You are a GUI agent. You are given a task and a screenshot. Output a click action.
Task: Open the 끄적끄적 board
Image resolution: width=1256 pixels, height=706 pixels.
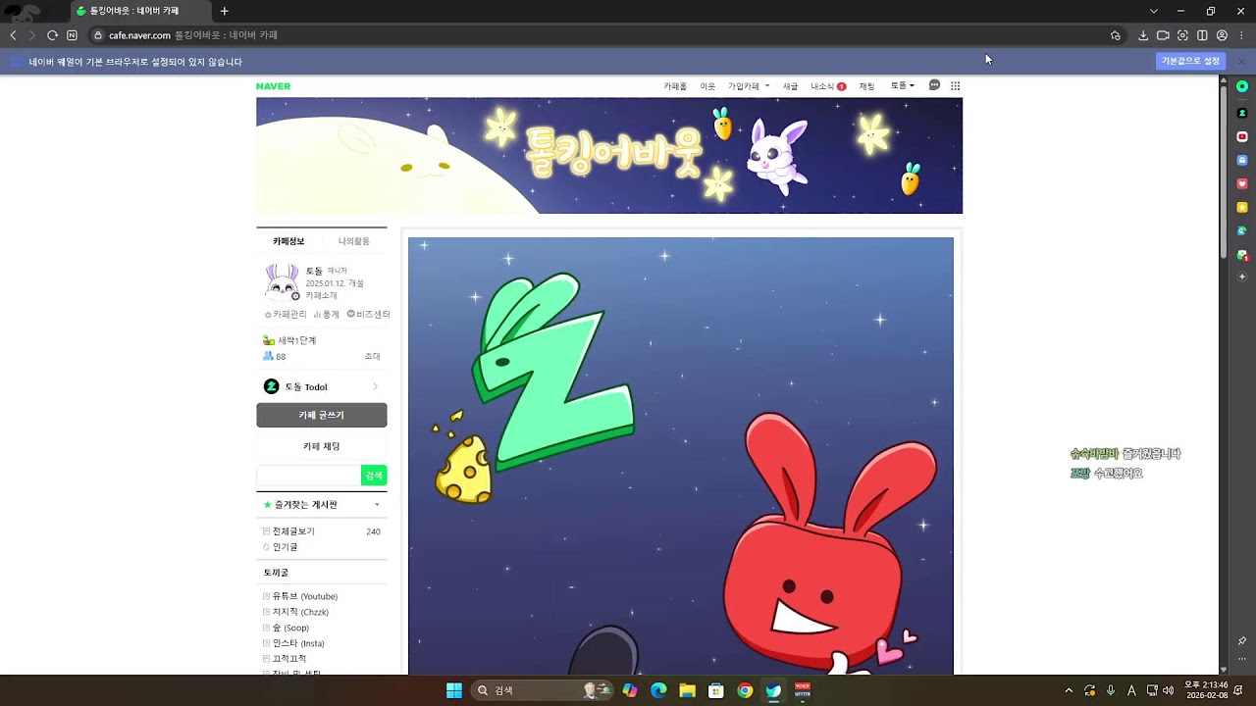point(288,659)
